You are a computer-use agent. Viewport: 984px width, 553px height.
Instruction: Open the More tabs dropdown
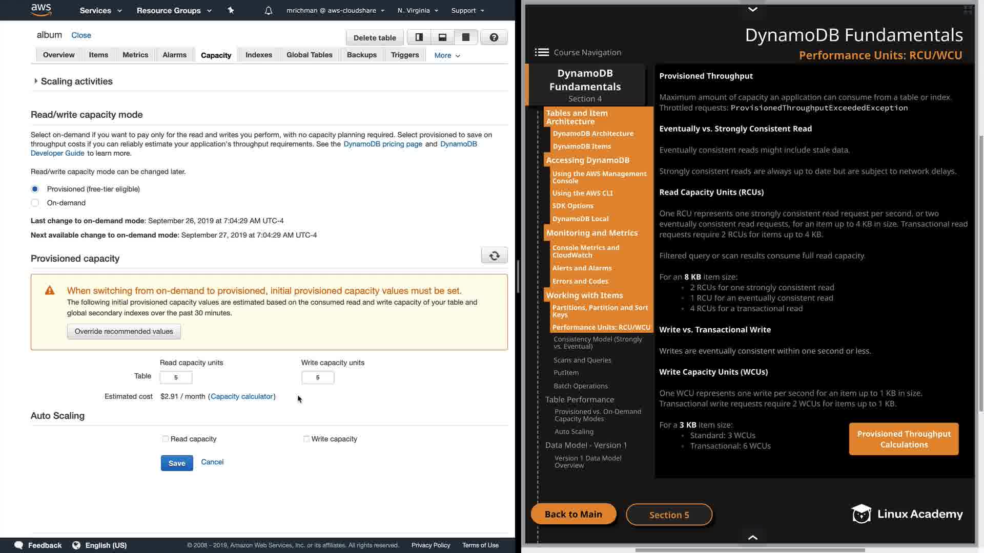[x=447, y=55]
